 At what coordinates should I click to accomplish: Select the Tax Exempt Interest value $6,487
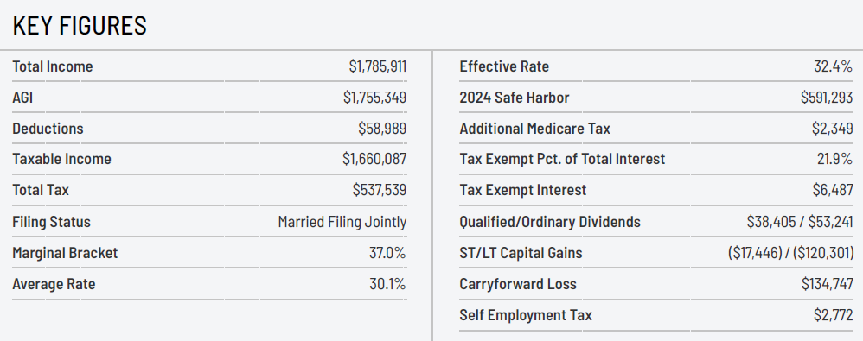pyautogui.click(x=834, y=190)
